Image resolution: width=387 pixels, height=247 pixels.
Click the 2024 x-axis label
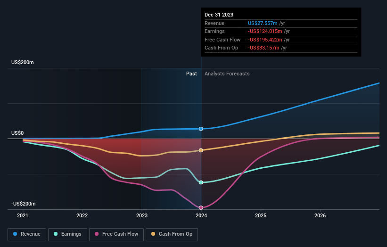[201, 215]
